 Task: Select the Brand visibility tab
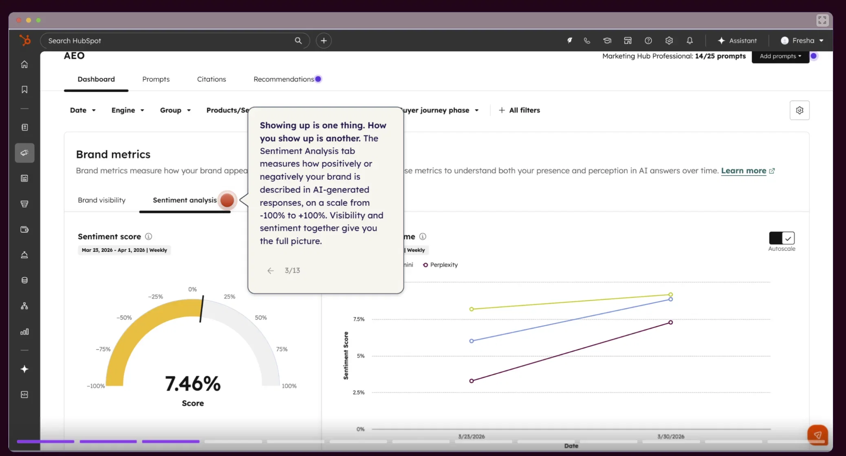(101, 200)
